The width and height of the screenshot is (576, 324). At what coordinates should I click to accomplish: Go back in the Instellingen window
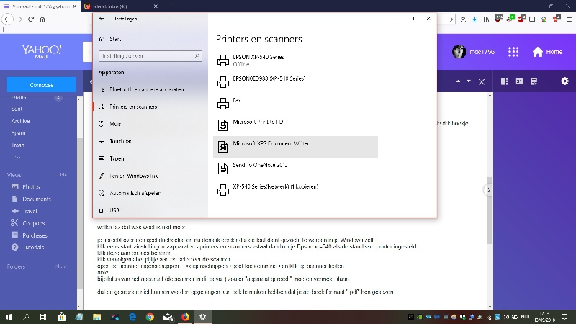pos(102,19)
